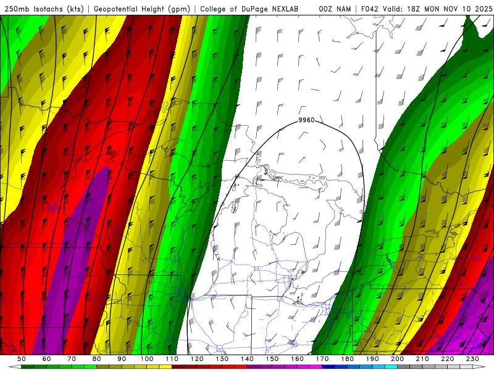Click the 200 value on the color scale
The width and height of the screenshot is (494, 370).
[x=397, y=359]
